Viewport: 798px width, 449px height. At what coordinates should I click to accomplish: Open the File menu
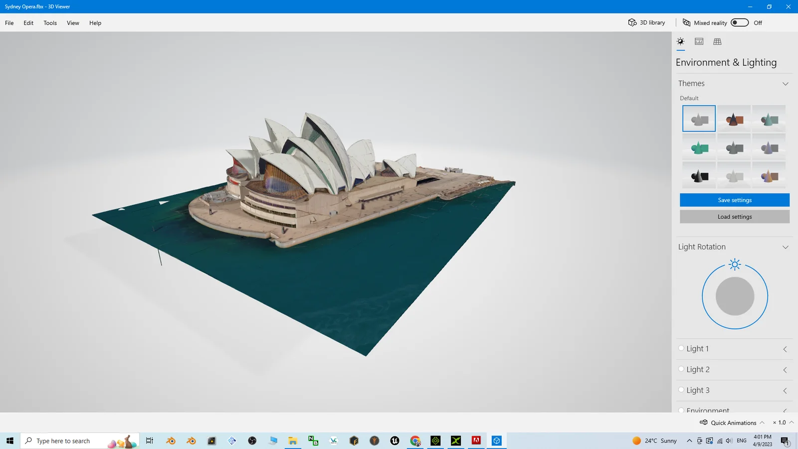pyautogui.click(x=9, y=22)
